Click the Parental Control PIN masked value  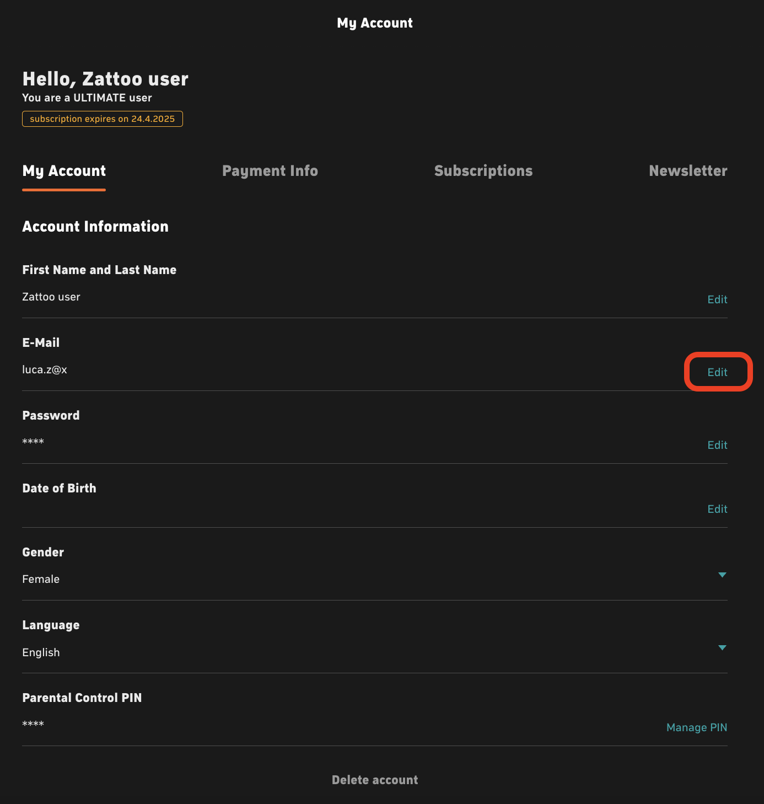33,723
